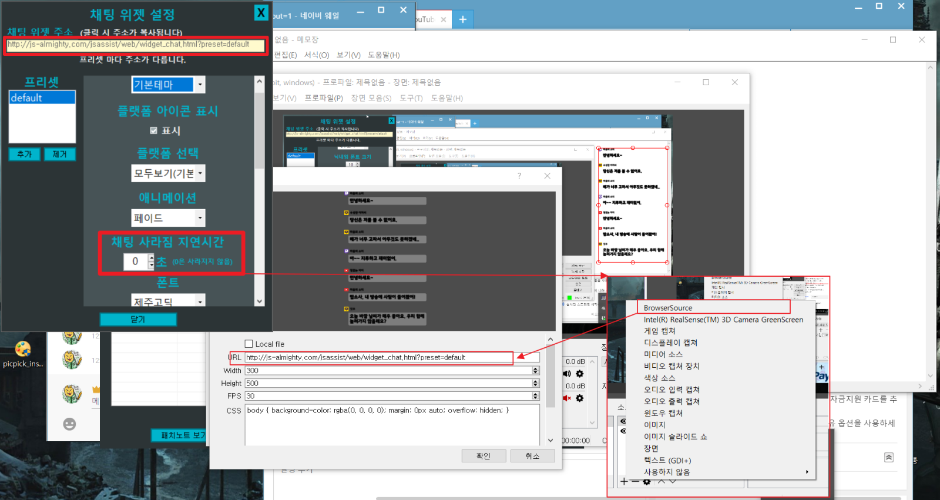Click the 제거 preset remove button

(x=60, y=154)
